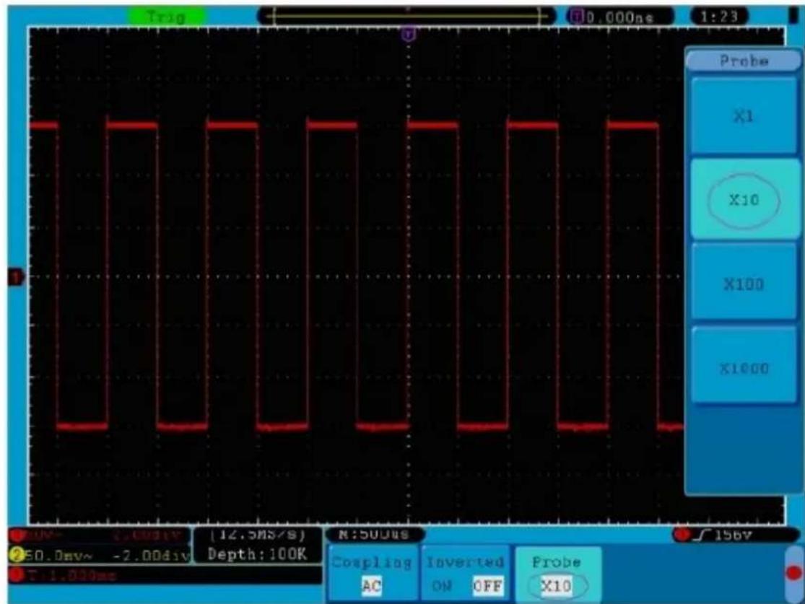805x604 pixels.
Task: Select the X1 probe attenuation option
Action: click(744, 115)
